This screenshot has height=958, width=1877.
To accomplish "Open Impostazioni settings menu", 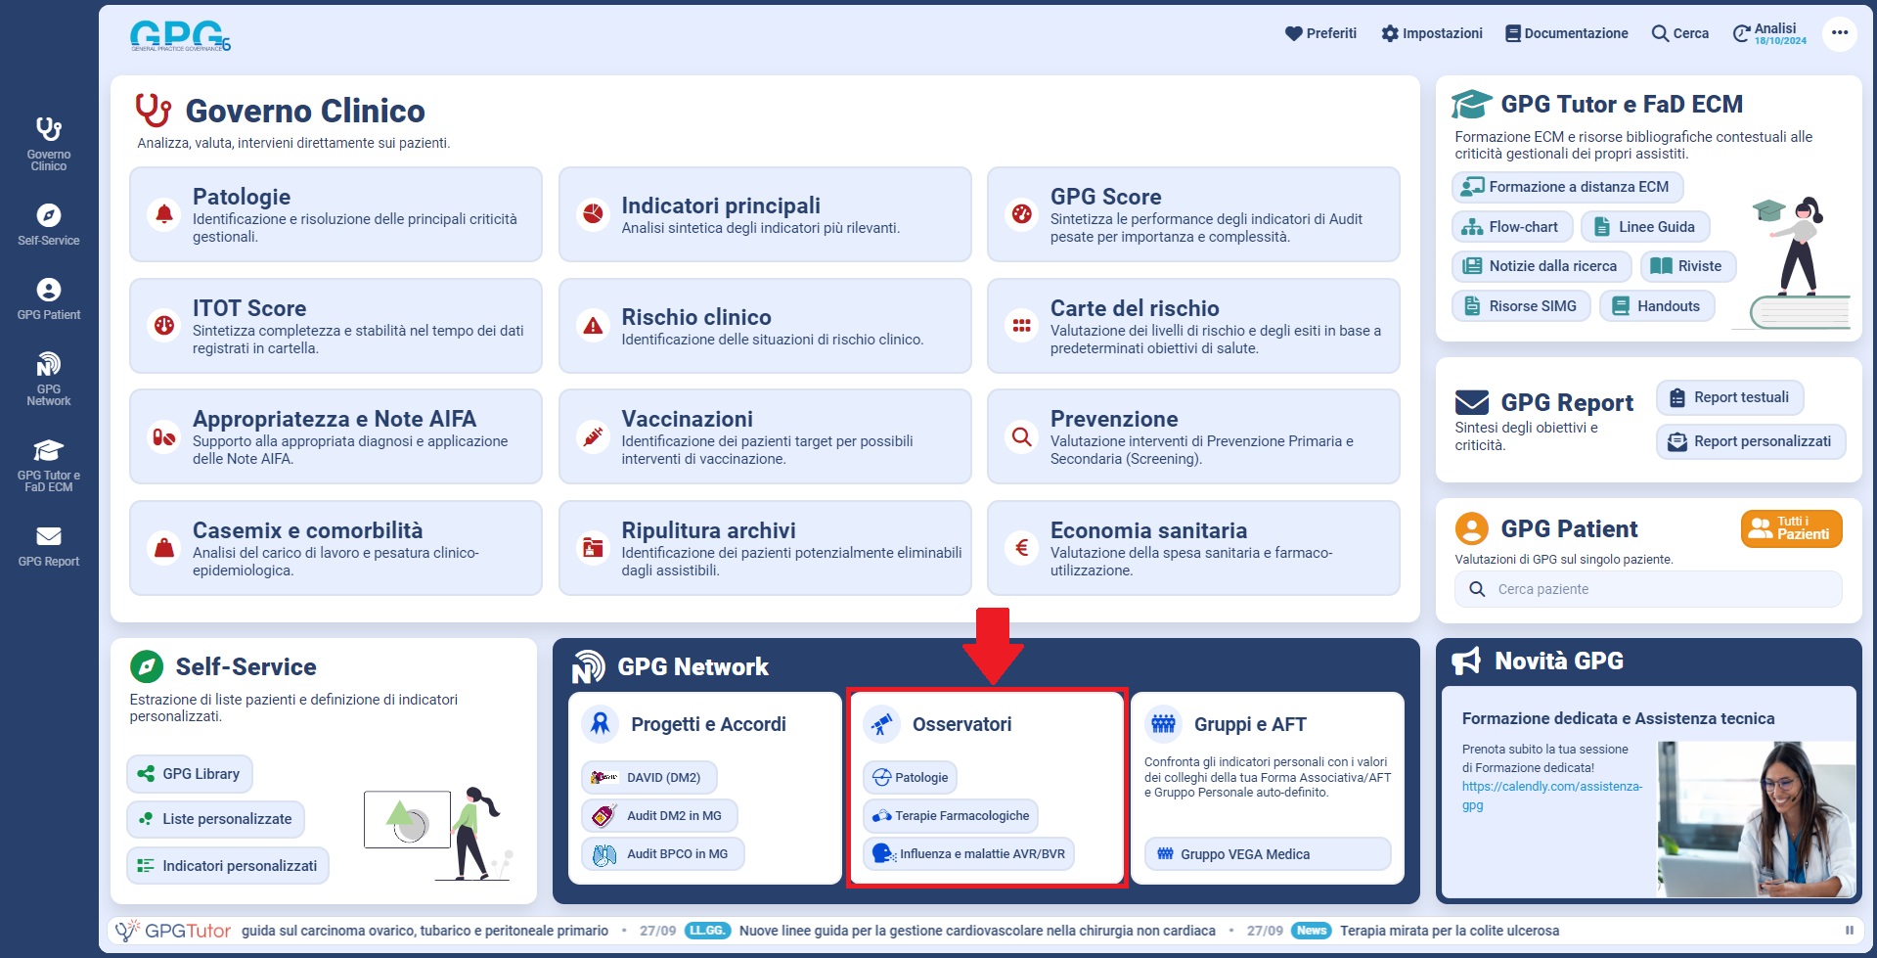I will pyautogui.click(x=1431, y=33).
